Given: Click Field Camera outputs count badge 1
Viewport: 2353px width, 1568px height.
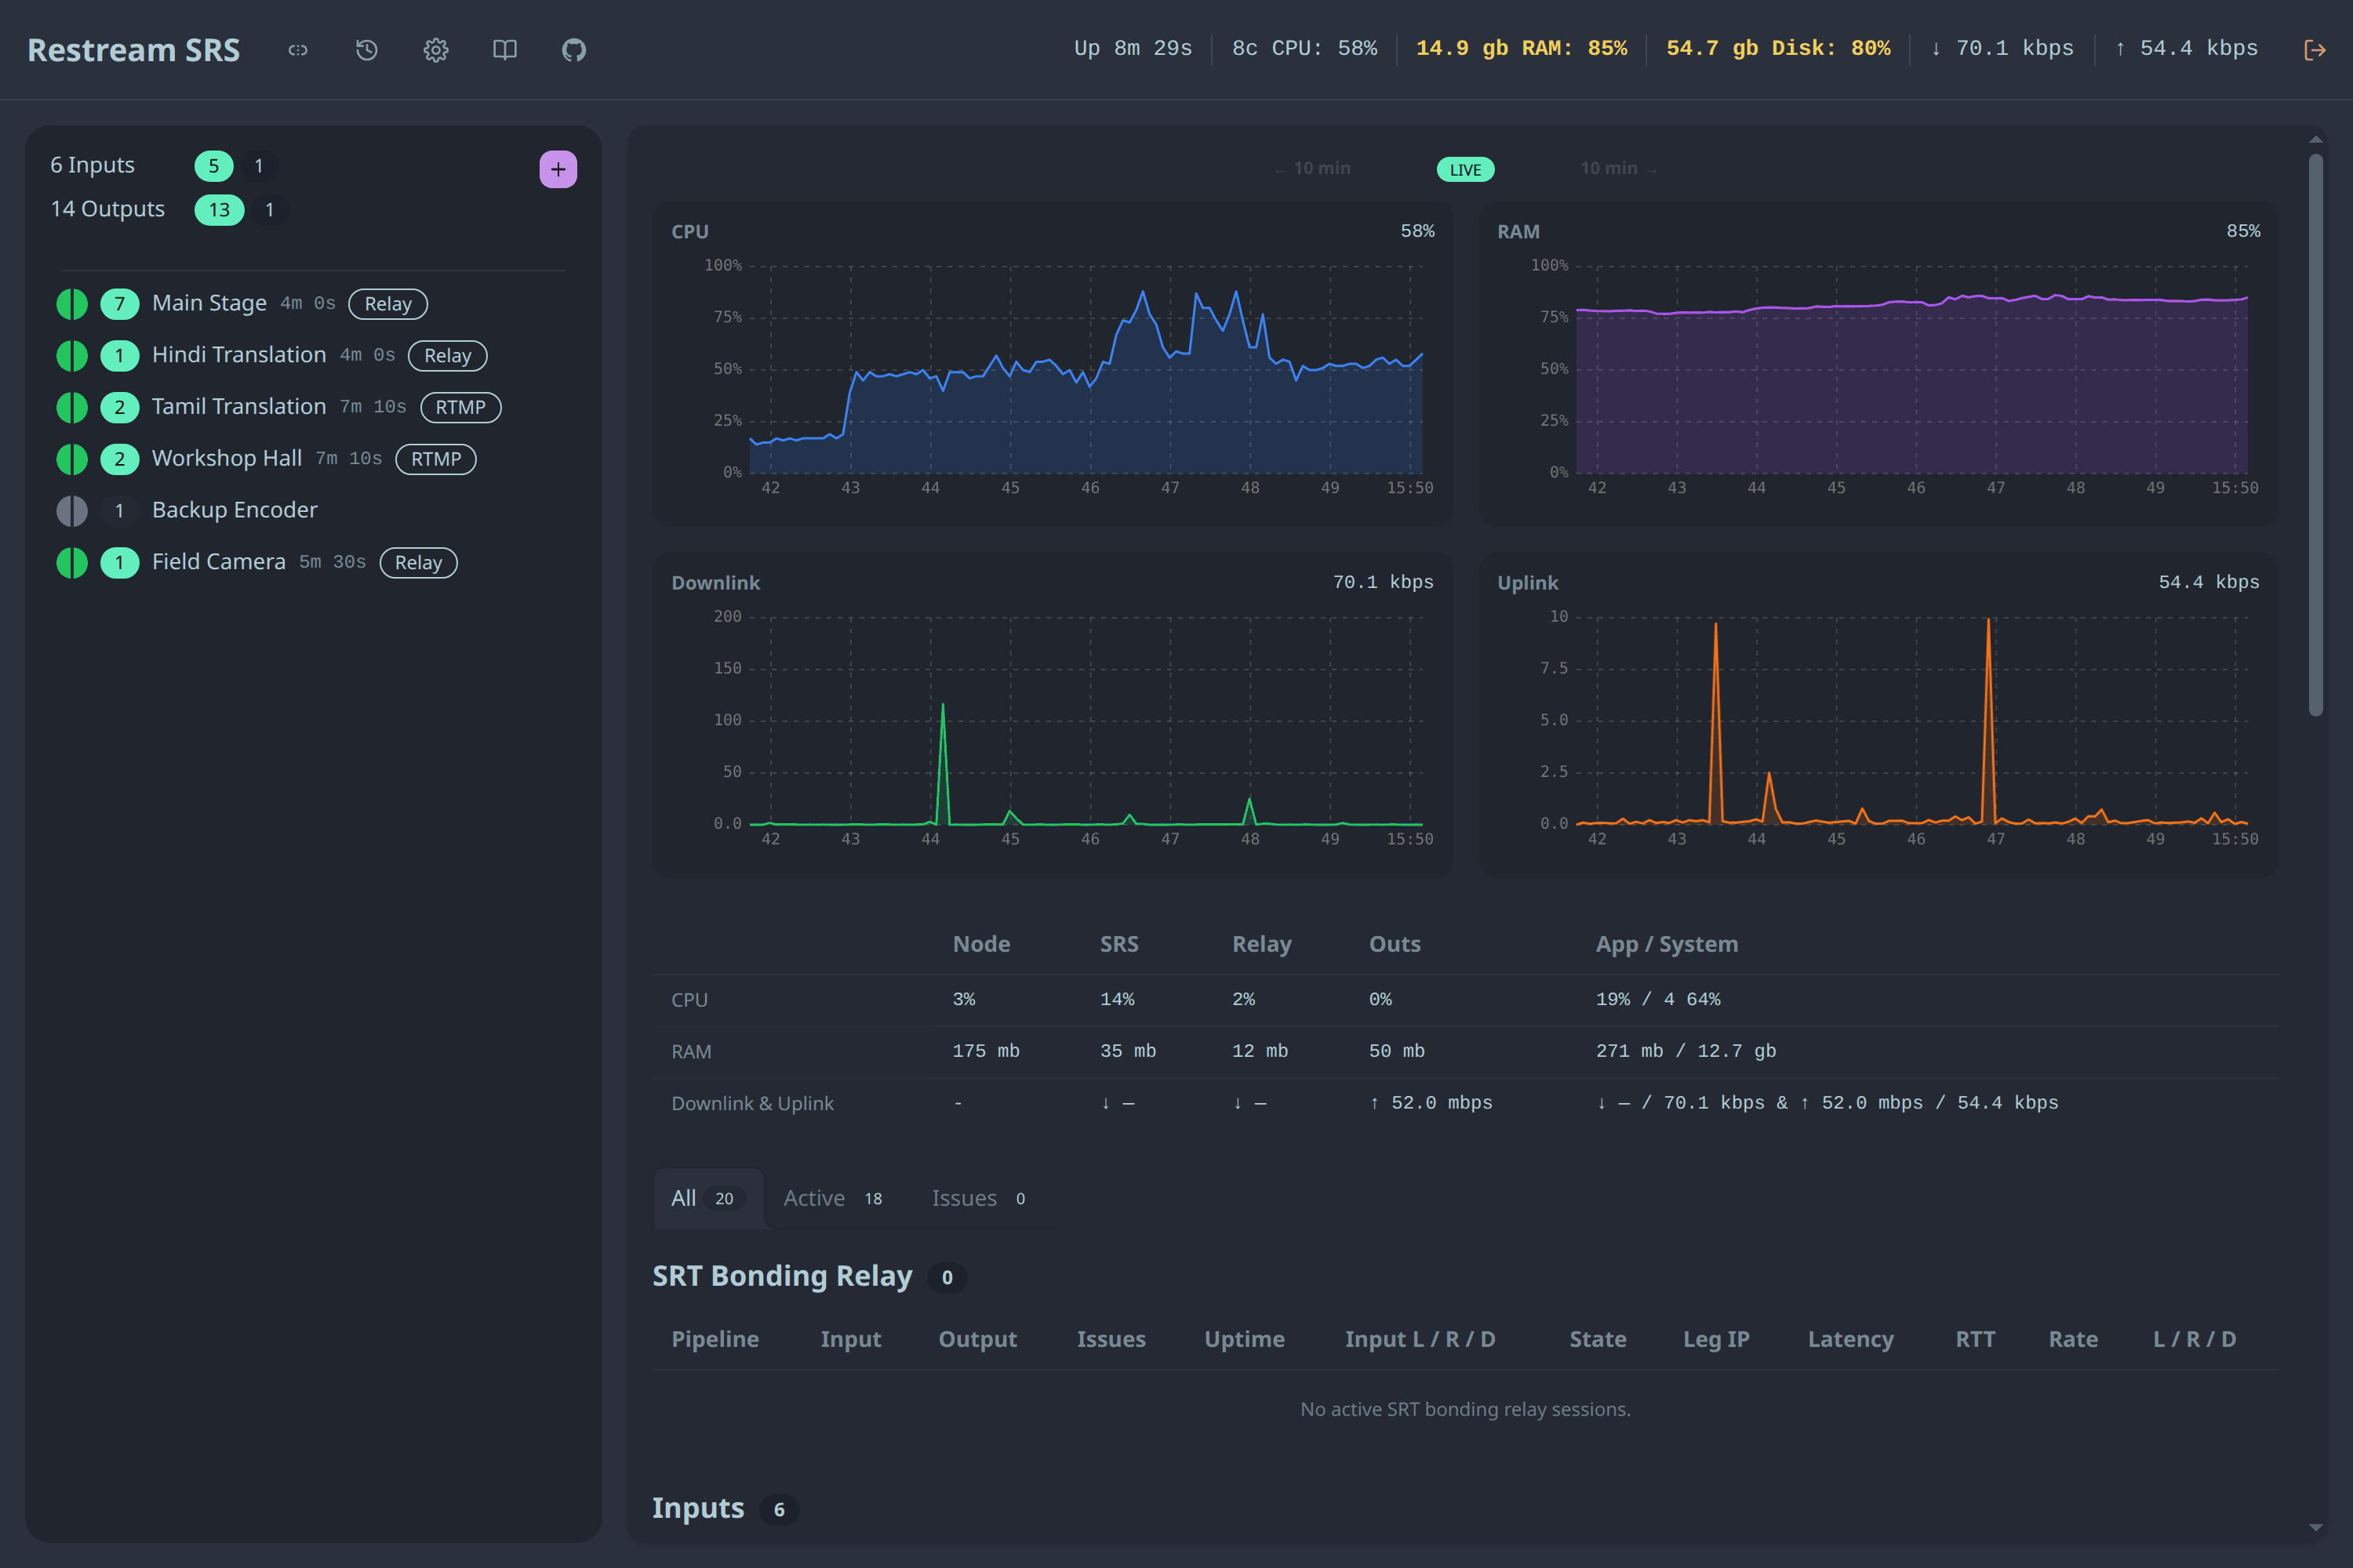Looking at the screenshot, I should 120,563.
